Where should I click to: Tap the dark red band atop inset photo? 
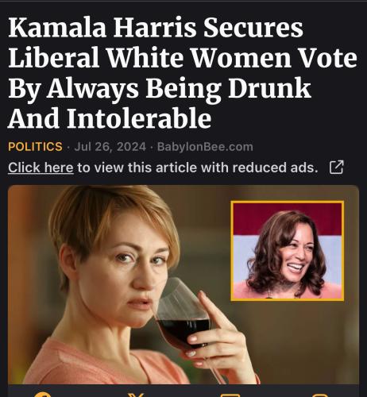pyautogui.click(x=288, y=218)
